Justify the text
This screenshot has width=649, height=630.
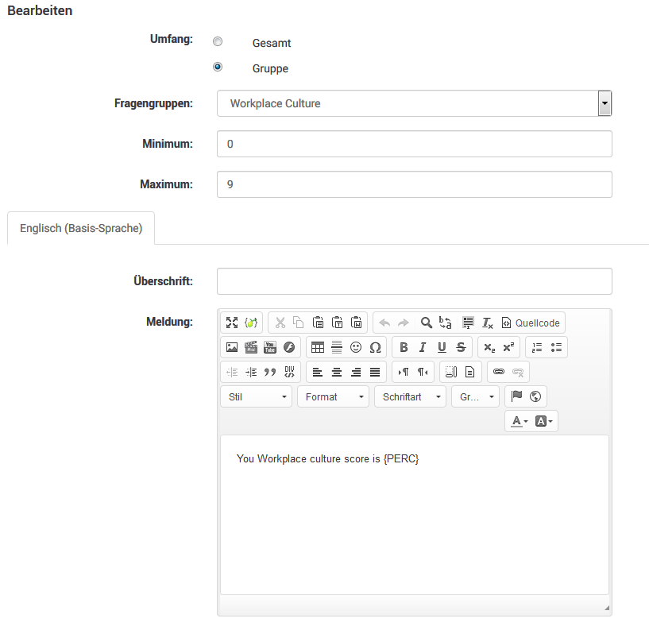[375, 372]
